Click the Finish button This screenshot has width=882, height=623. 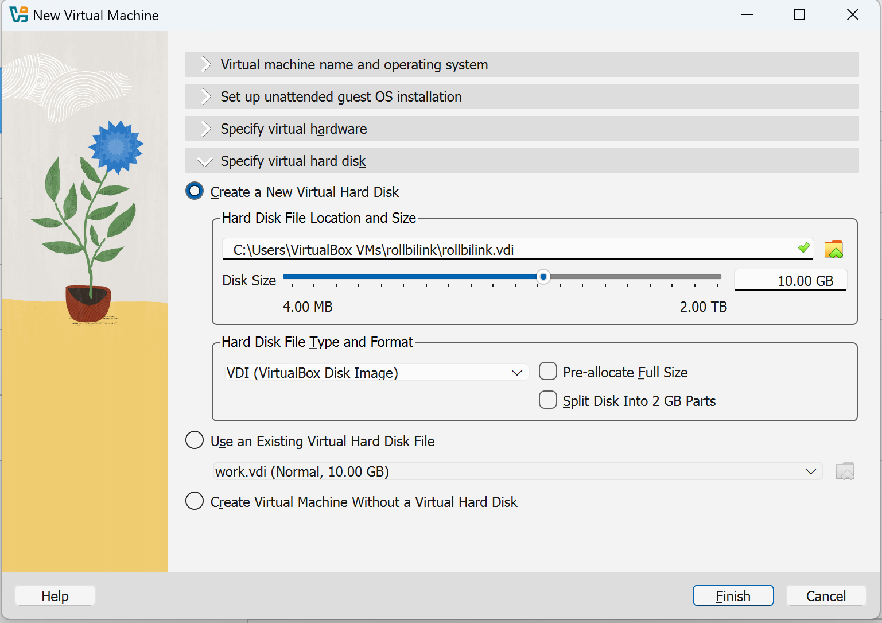(x=733, y=596)
